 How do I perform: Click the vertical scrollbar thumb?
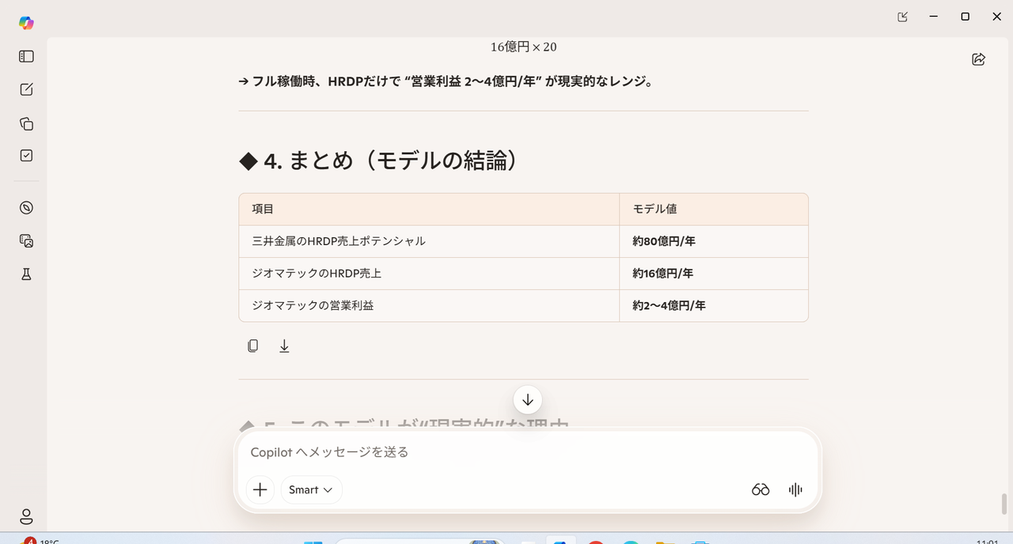pos(1004,504)
